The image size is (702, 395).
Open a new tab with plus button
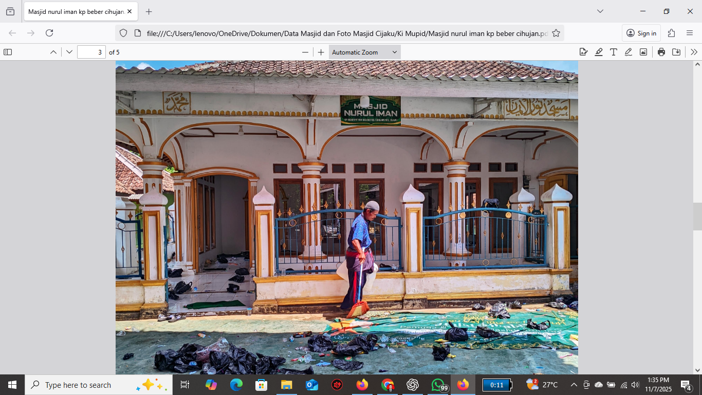tap(149, 11)
